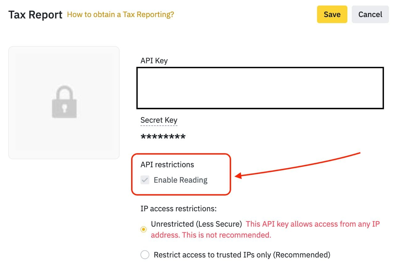Click the API restrictions section label
The image size is (395, 280).
167,164
